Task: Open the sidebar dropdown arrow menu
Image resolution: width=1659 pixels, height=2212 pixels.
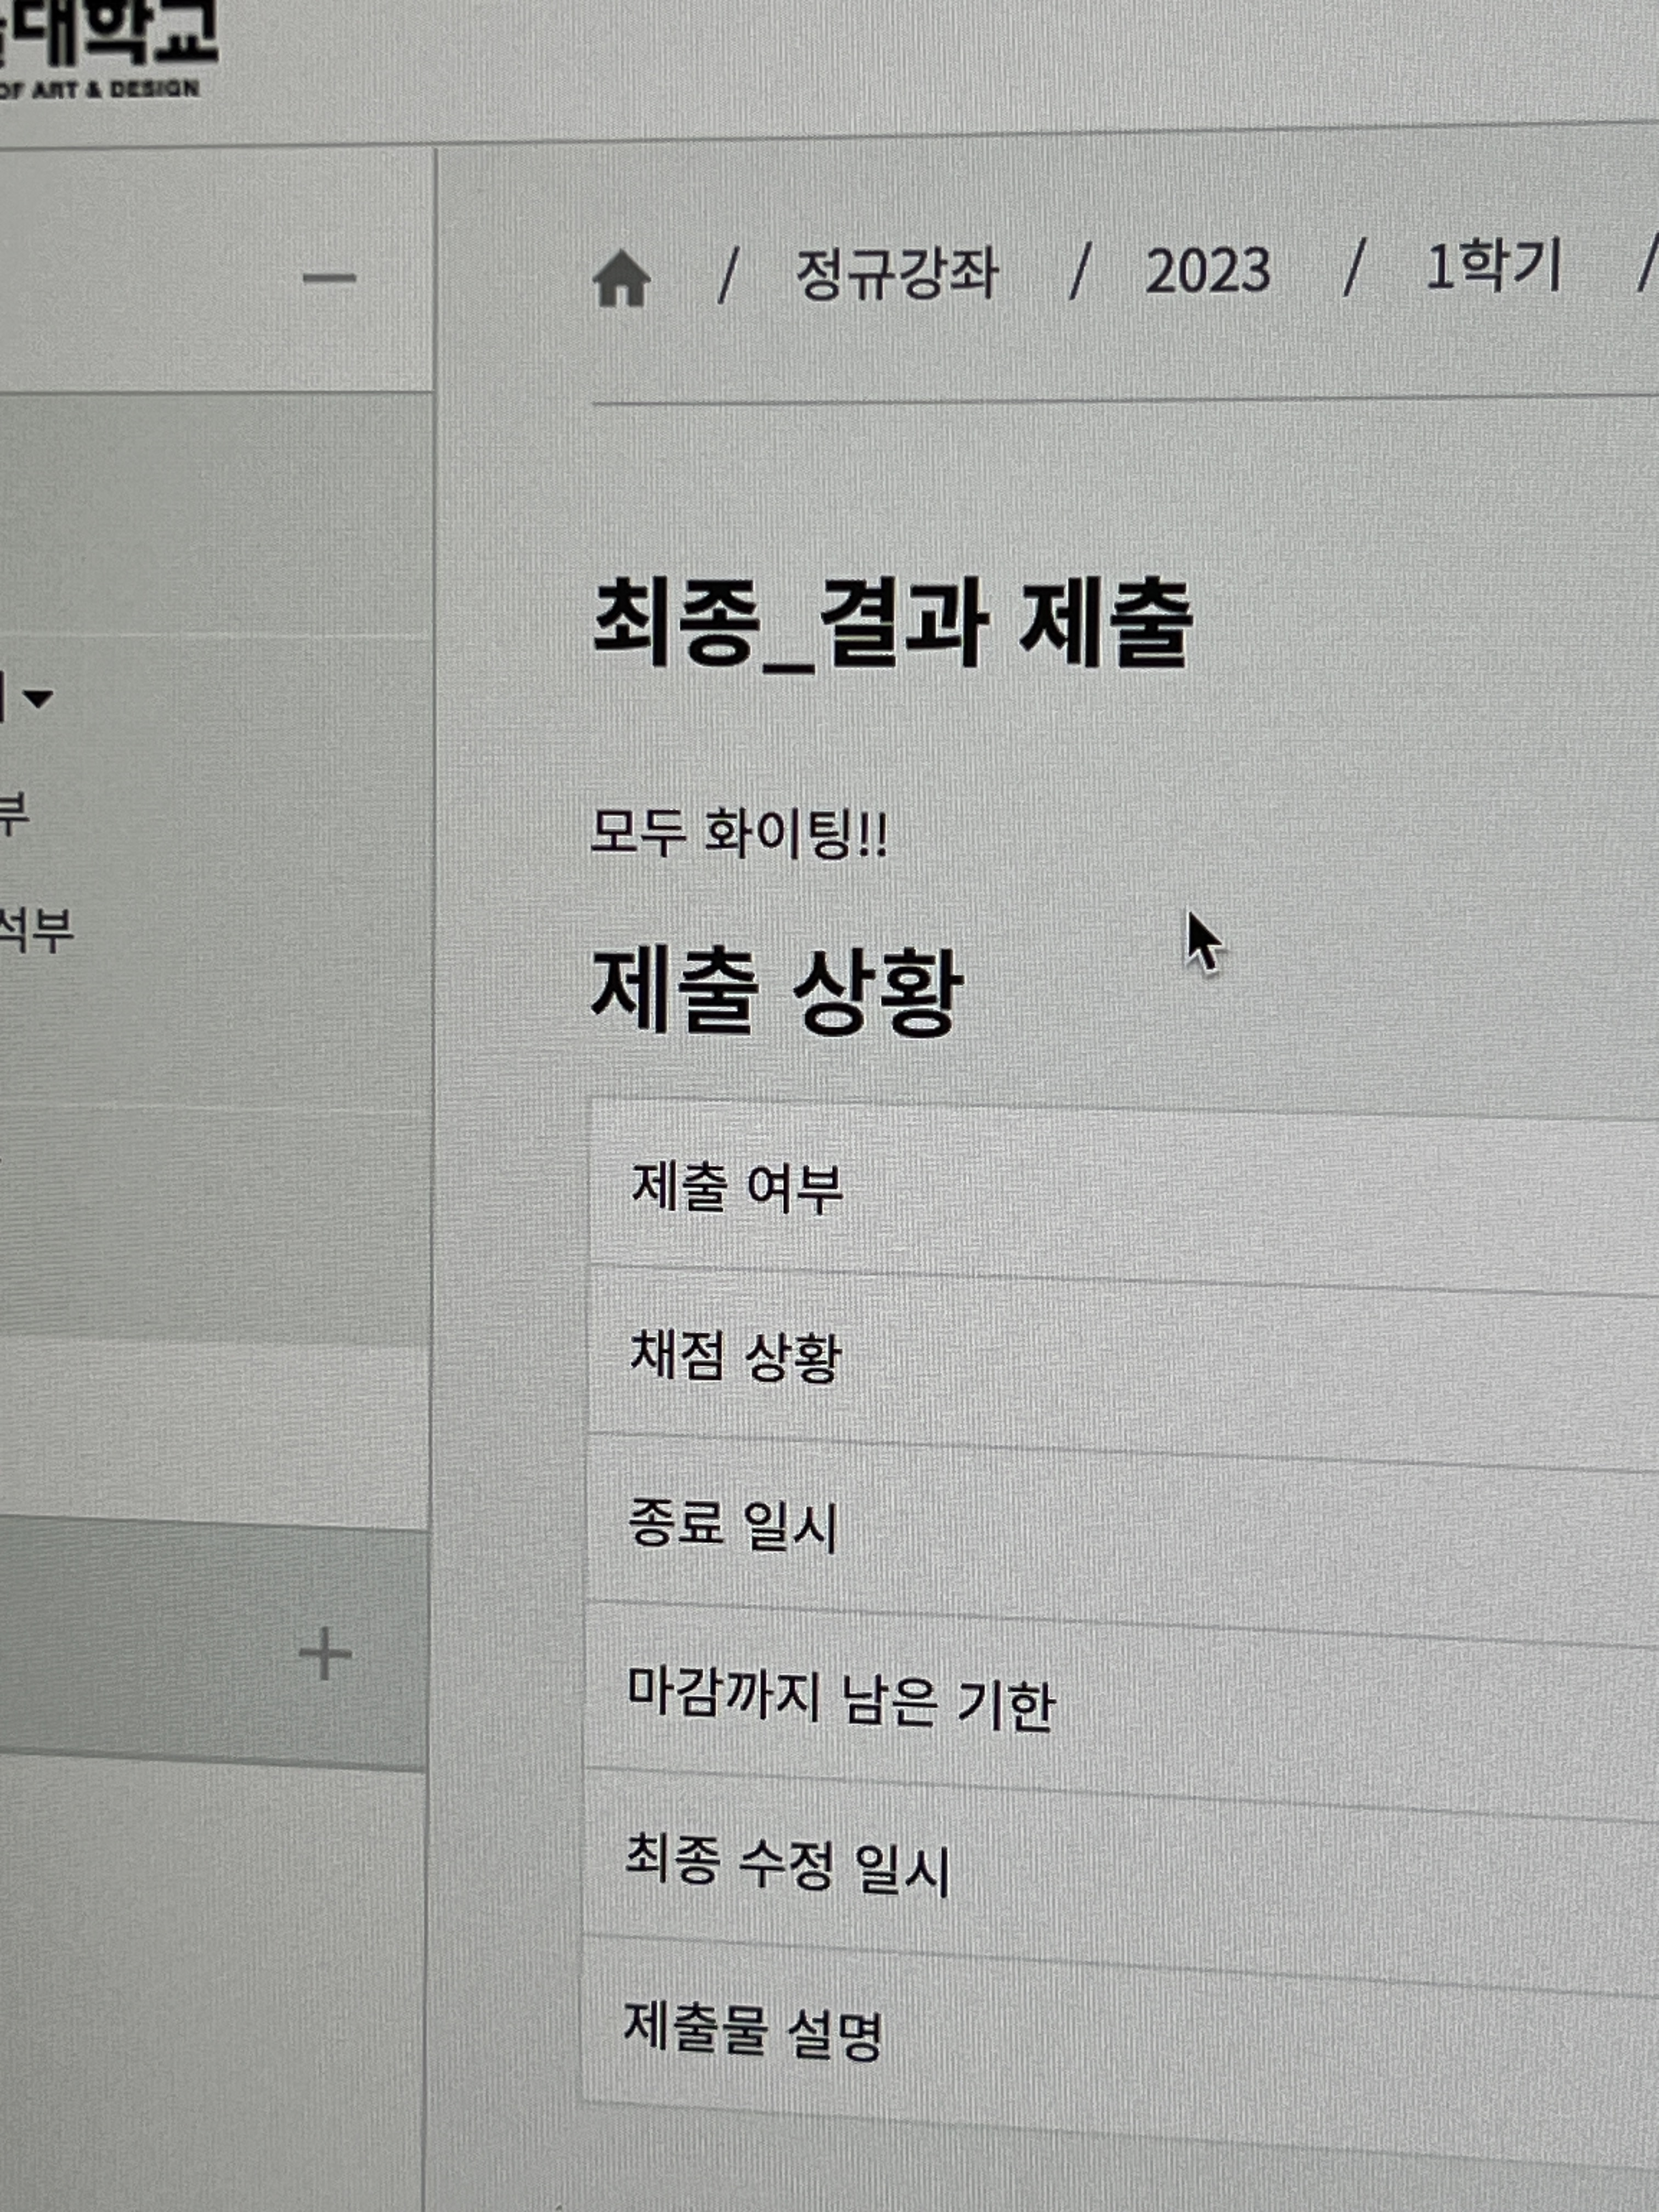Action: coord(37,698)
